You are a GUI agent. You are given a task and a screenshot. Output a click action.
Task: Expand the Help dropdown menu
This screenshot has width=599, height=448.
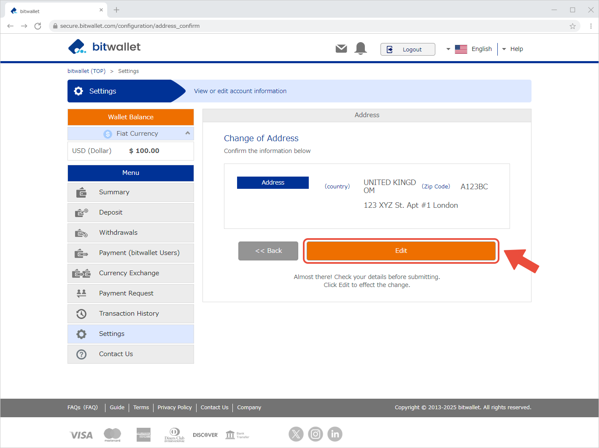[x=513, y=49]
